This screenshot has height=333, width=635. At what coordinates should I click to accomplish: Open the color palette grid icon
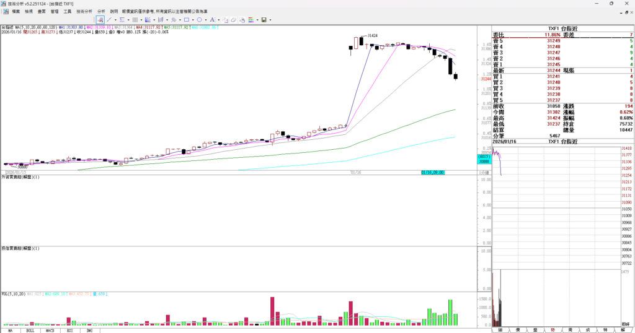pos(251,20)
